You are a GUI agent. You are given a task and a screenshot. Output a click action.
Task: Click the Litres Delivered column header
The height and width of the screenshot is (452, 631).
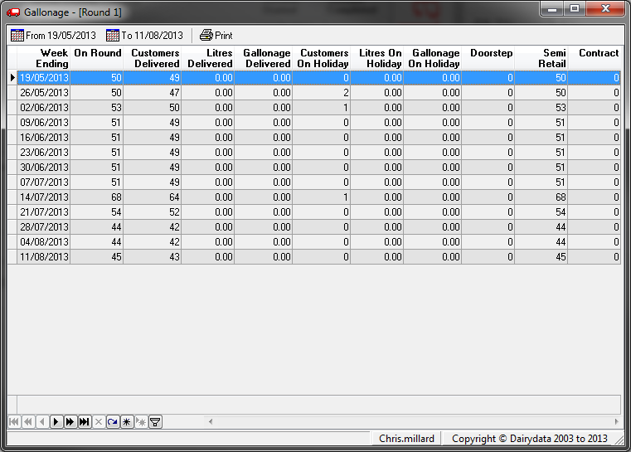[x=208, y=58]
